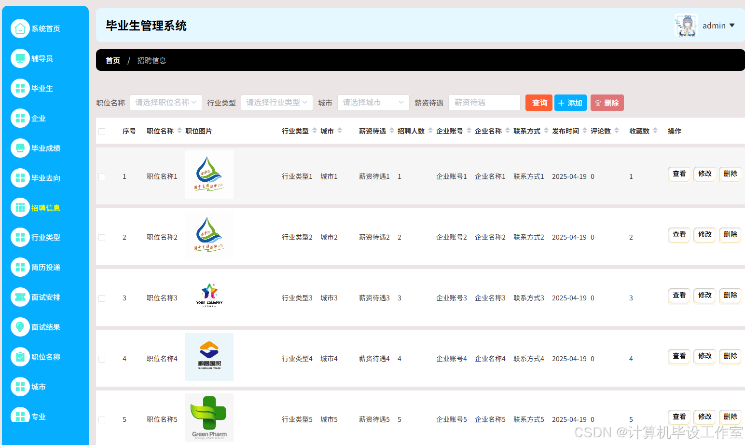Click the 城市 sidebar icon

point(20,387)
